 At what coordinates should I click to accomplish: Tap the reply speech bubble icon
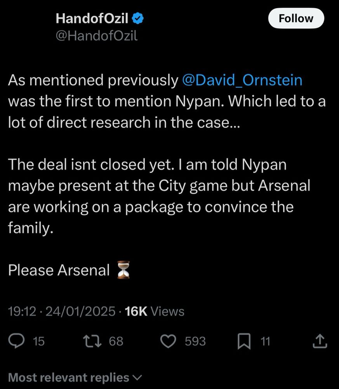click(x=17, y=341)
